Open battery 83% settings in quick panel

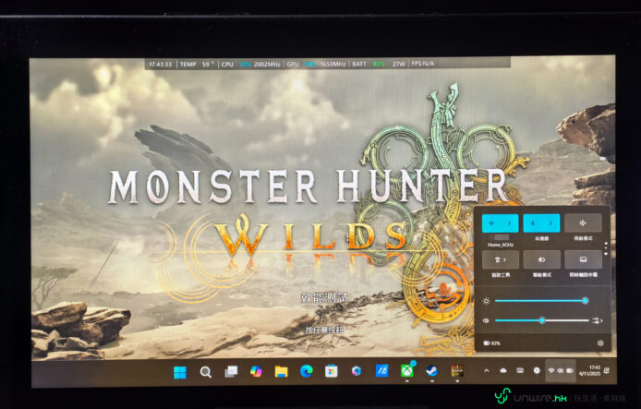tap(491, 343)
